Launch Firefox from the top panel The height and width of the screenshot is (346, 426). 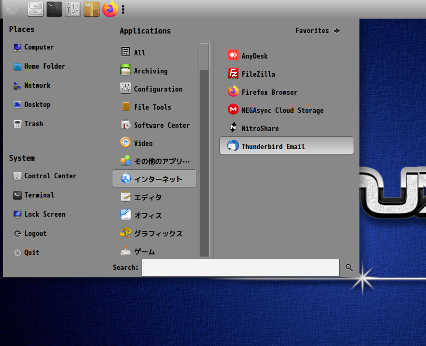[x=110, y=9]
